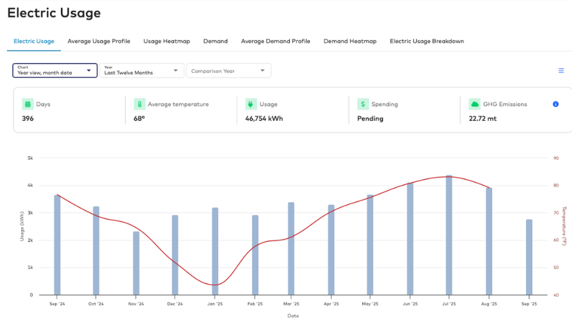
Task: Go to the Demand tab
Action: coord(215,41)
